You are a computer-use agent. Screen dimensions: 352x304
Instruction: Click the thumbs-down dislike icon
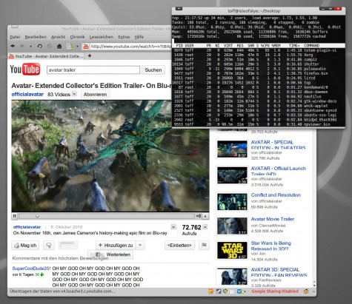49,246
